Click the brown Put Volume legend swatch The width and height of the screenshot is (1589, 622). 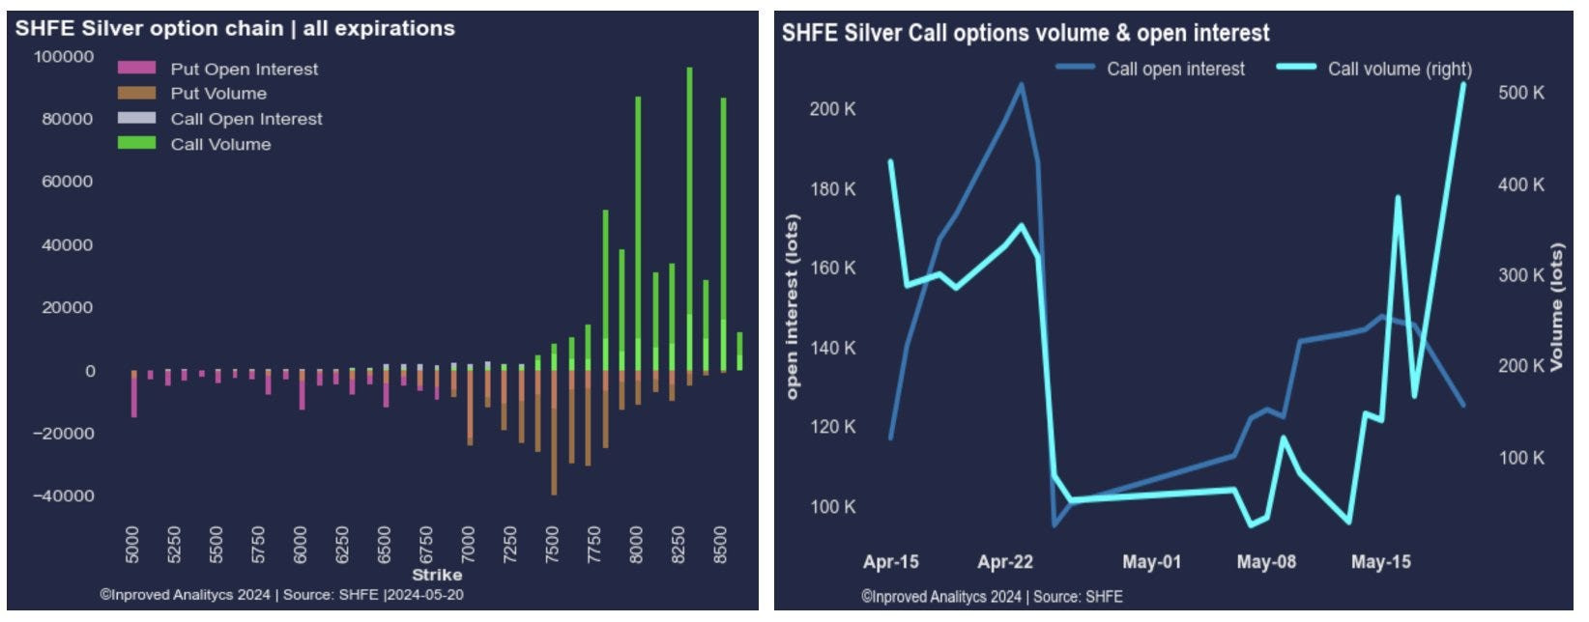pos(136,94)
